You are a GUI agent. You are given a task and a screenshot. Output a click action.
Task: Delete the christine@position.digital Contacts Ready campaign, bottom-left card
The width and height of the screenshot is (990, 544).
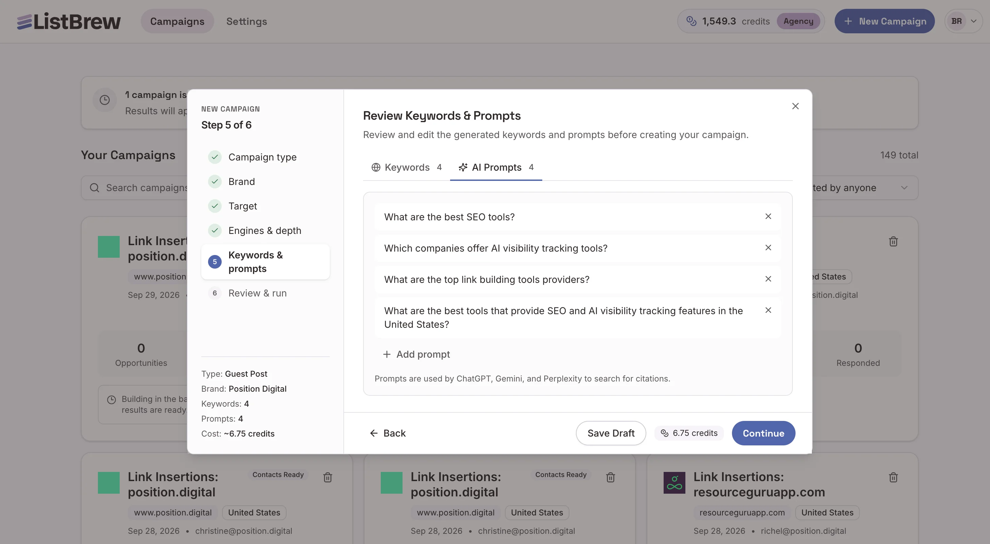(x=327, y=477)
